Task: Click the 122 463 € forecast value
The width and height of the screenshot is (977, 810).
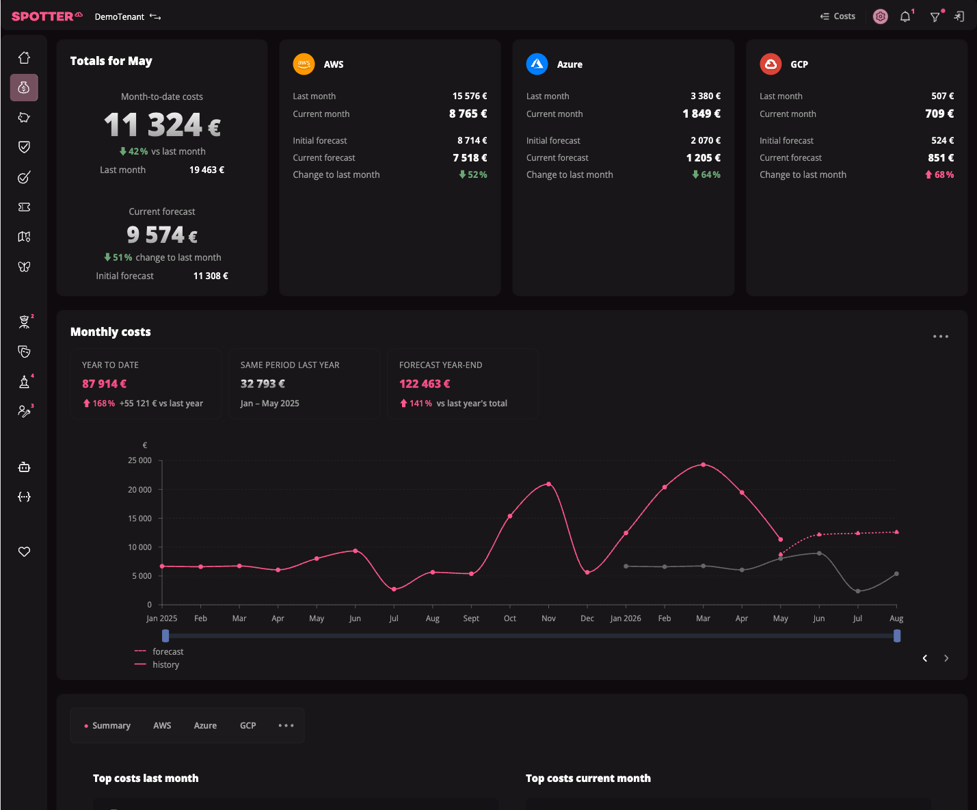Action: click(x=425, y=384)
